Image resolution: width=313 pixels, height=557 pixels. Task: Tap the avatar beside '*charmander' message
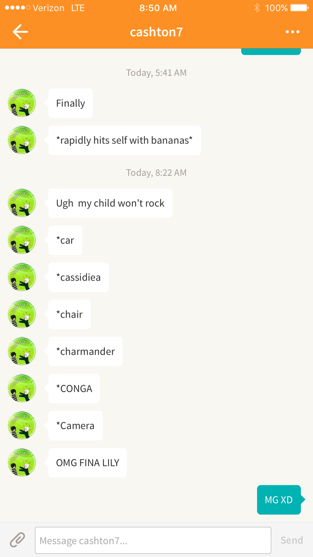[x=22, y=351]
